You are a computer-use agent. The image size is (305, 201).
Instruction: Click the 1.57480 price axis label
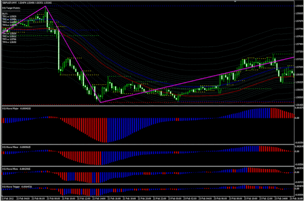coord(299,44)
